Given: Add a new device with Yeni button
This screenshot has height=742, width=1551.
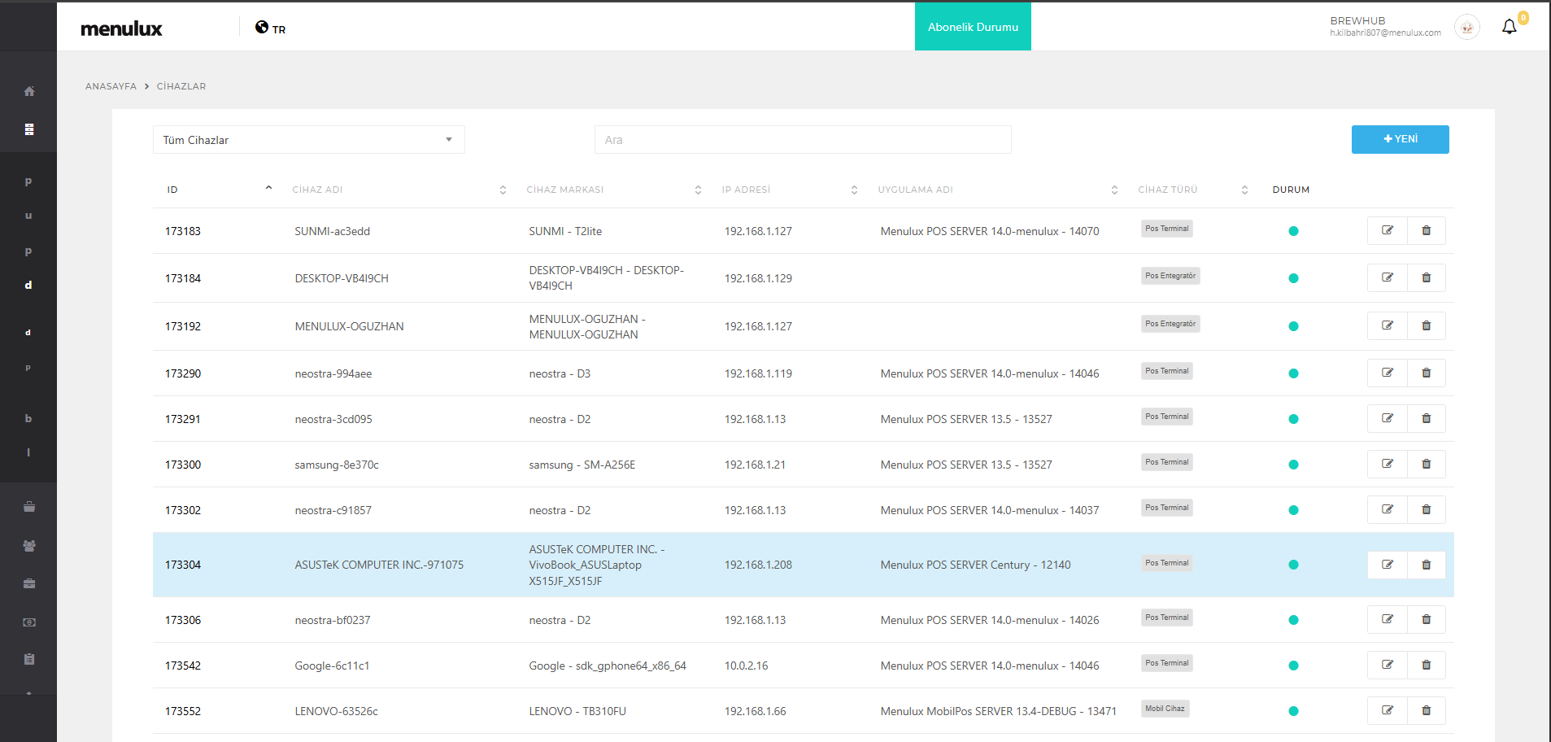Looking at the screenshot, I should (1400, 139).
